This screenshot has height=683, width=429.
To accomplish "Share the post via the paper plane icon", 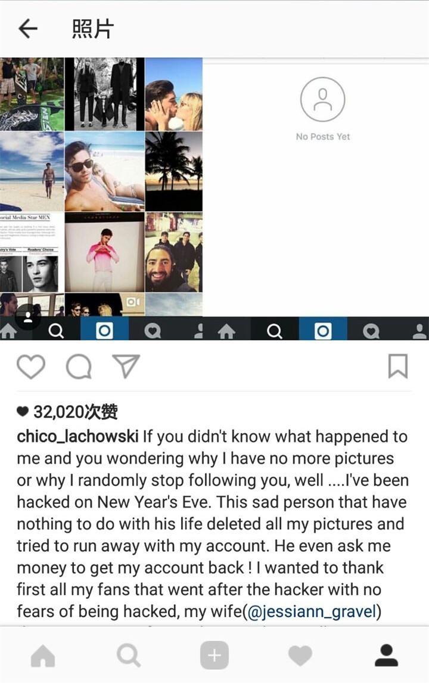I will click(x=126, y=366).
